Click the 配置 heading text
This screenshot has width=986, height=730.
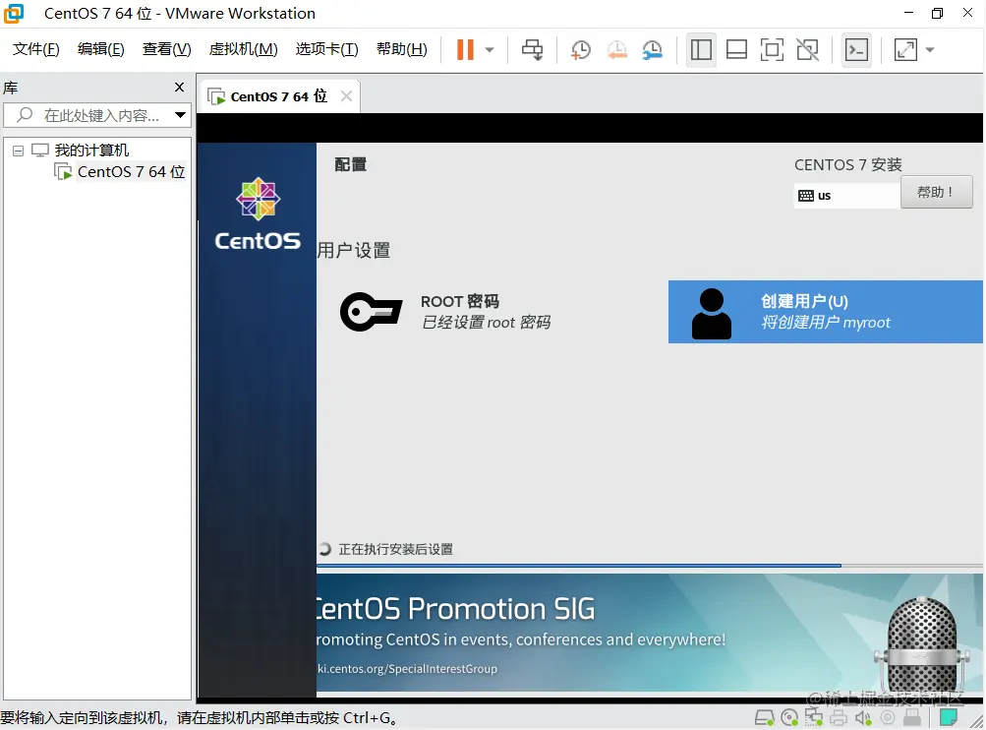tap(350, 165)
